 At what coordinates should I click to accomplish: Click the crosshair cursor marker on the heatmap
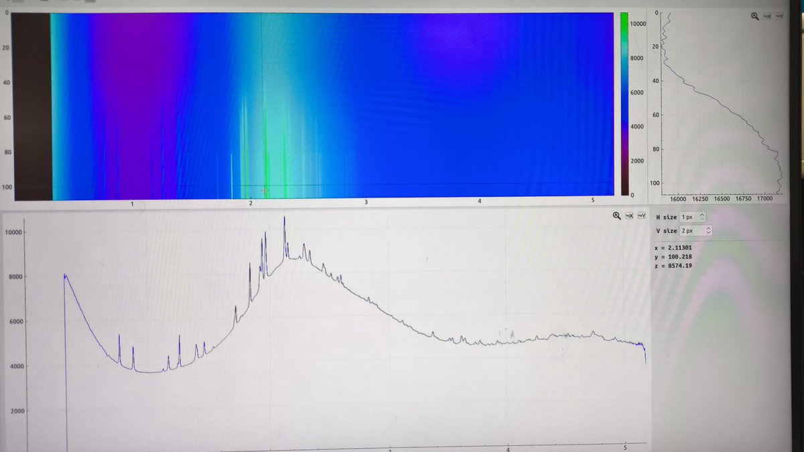click(x=264, y=191)
